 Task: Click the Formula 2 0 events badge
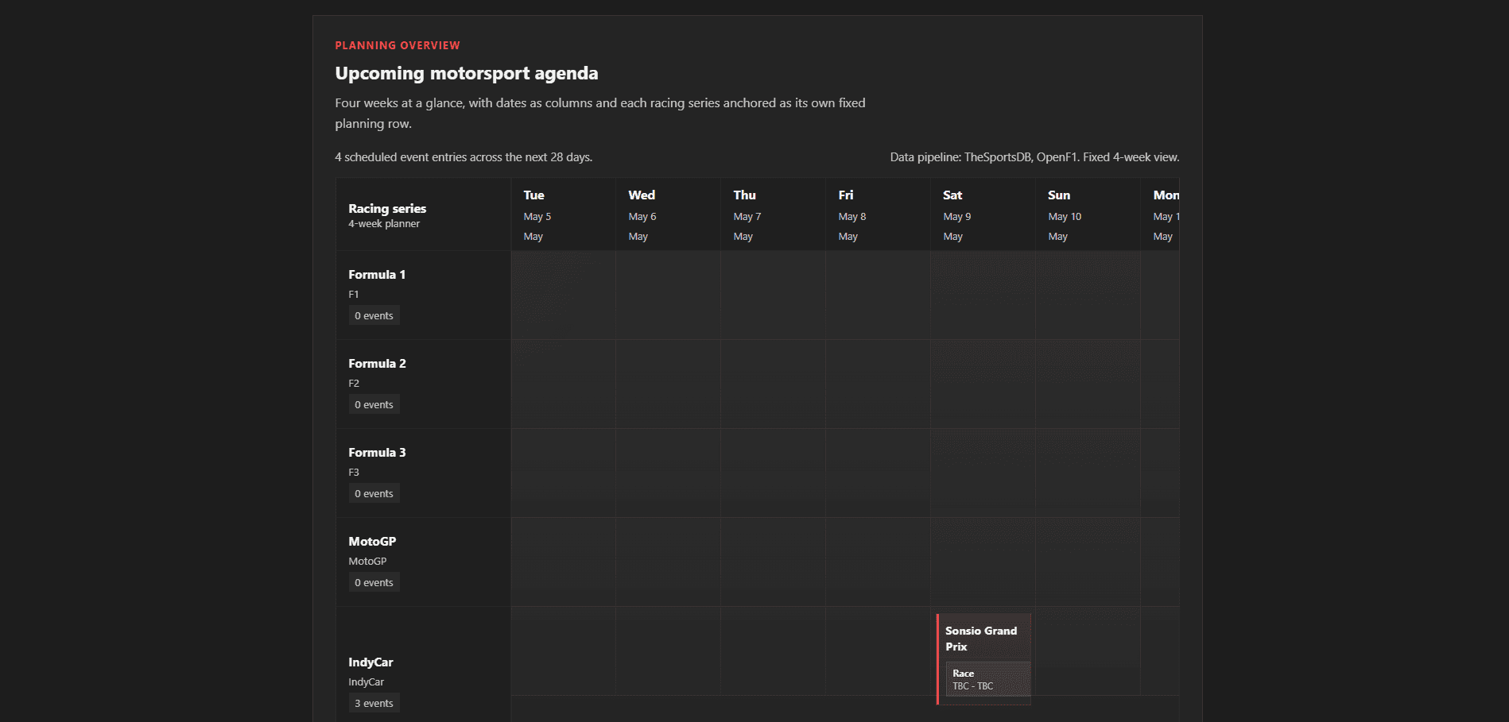(374, 404)
